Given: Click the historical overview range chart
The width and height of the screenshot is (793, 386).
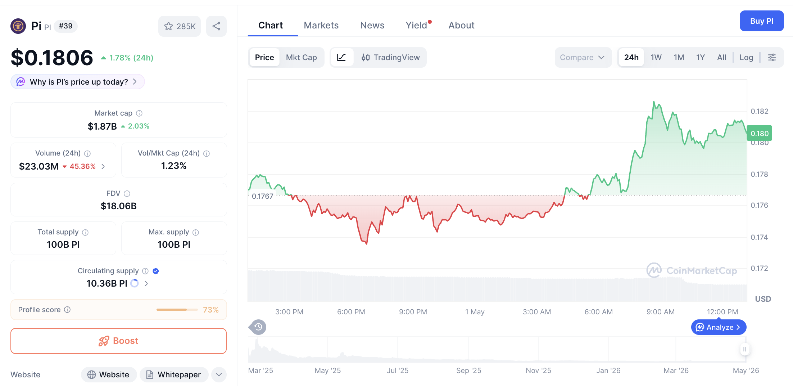Looking at the screenshot, I should (497, 349).
